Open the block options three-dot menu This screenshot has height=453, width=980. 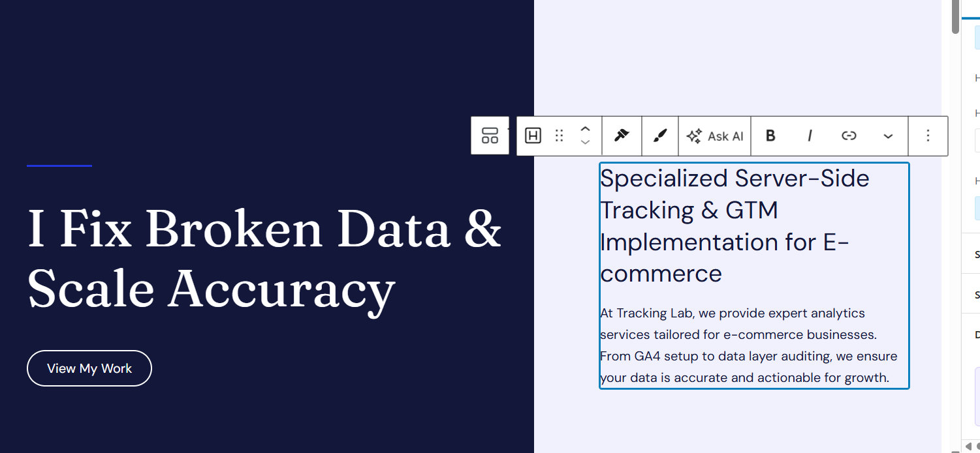point(928,136)
